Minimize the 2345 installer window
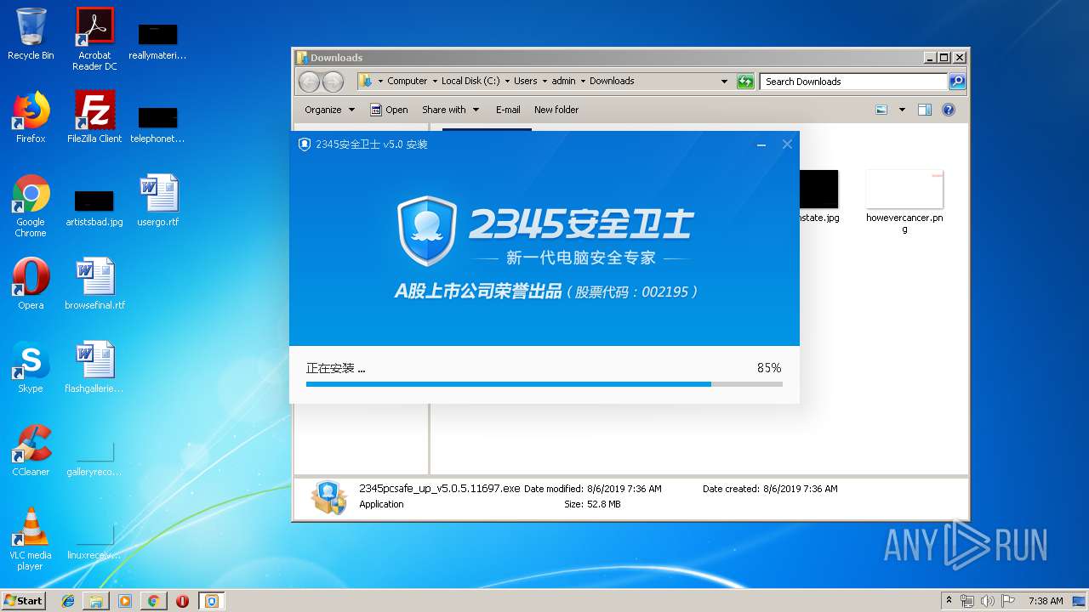The image size is (1089, 612). pos(761,144)
